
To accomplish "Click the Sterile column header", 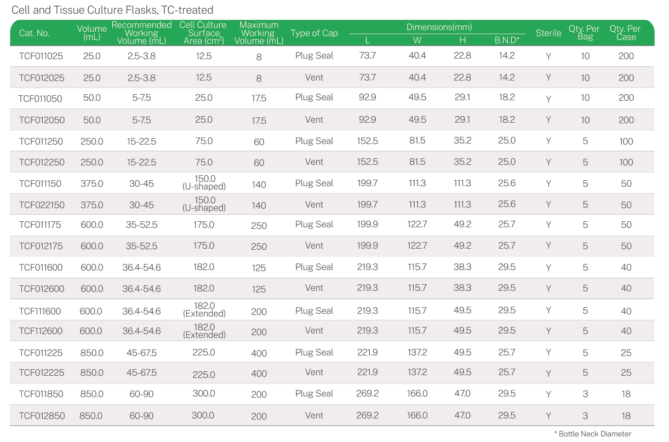I will (x=548, y=33).
